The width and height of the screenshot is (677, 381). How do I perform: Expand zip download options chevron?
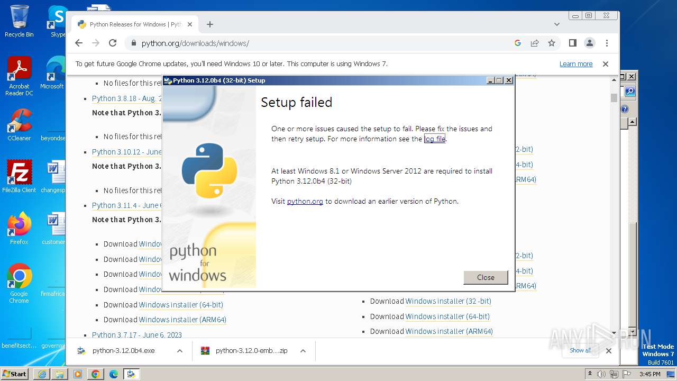[x=303, y=351]
